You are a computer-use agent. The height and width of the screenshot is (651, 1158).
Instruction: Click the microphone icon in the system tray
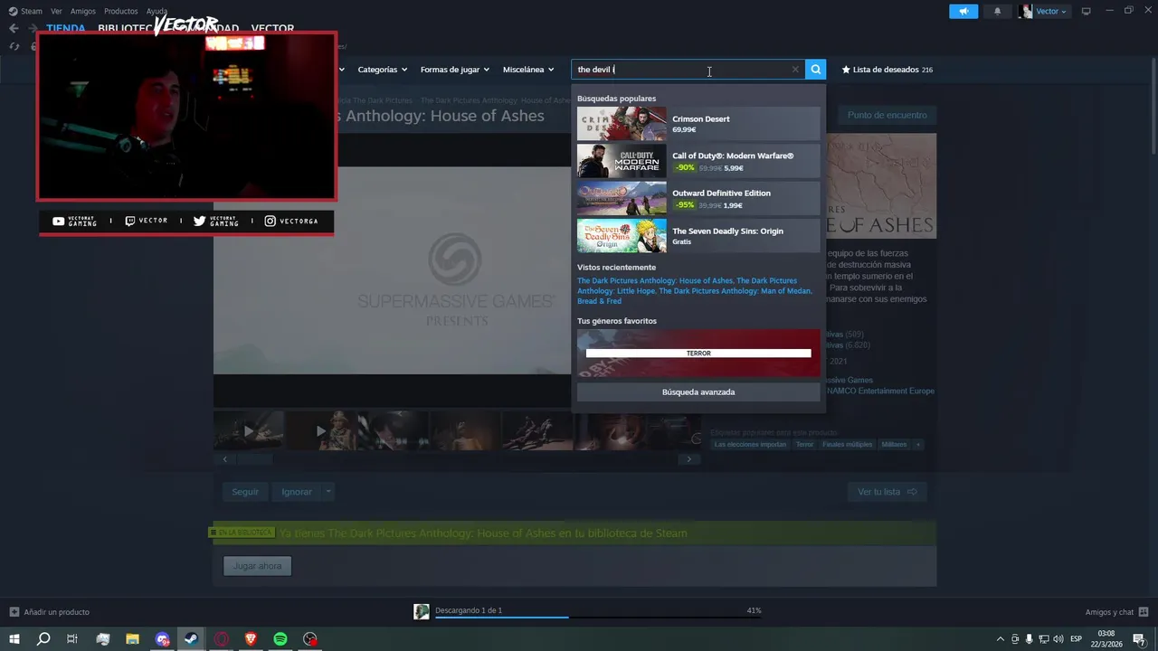(1029, 639)
